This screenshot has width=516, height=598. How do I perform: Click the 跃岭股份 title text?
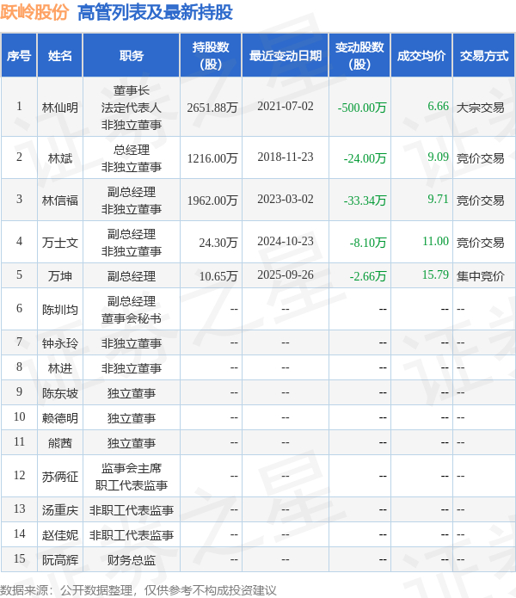coord(34,12)
